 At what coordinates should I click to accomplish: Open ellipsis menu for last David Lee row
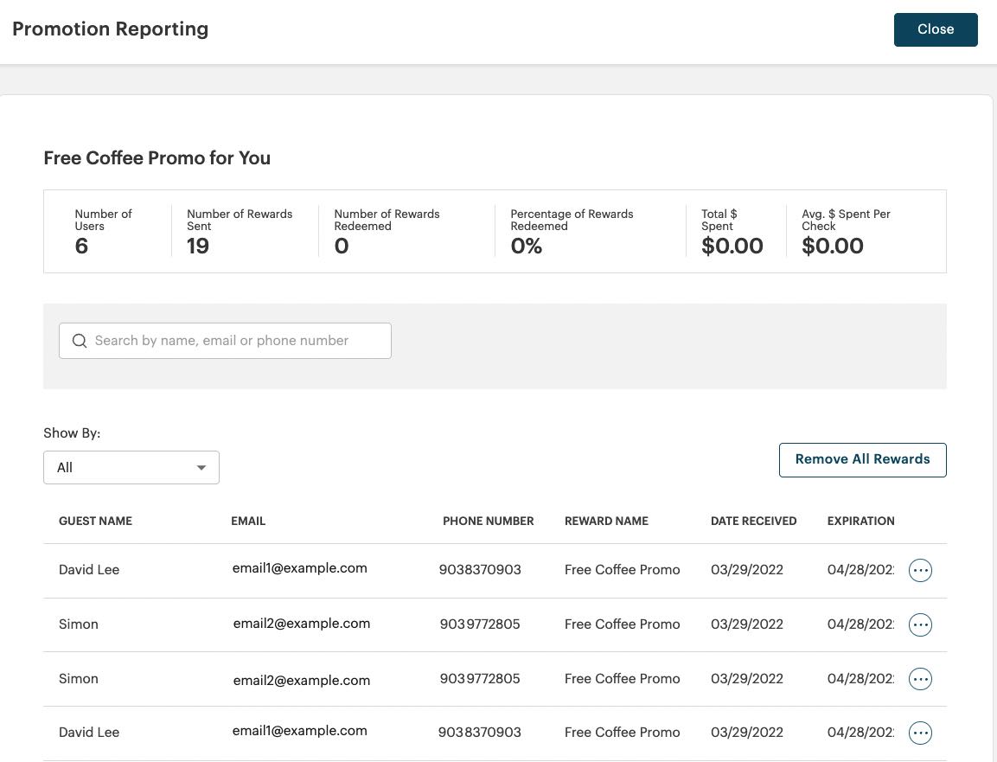click(920, 733)
